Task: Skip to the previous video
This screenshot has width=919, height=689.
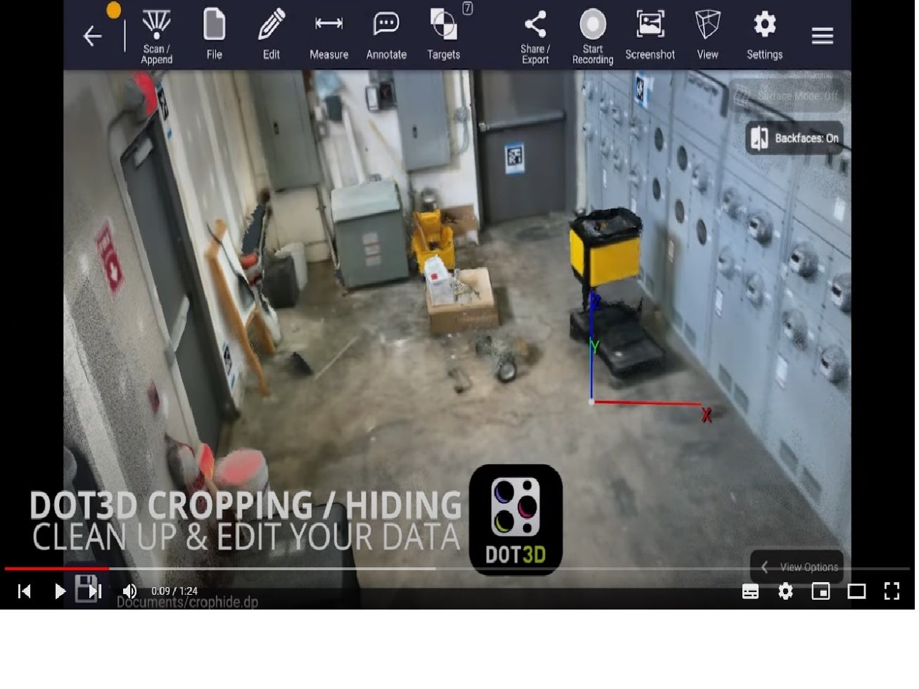Action: tap(25, 591)
